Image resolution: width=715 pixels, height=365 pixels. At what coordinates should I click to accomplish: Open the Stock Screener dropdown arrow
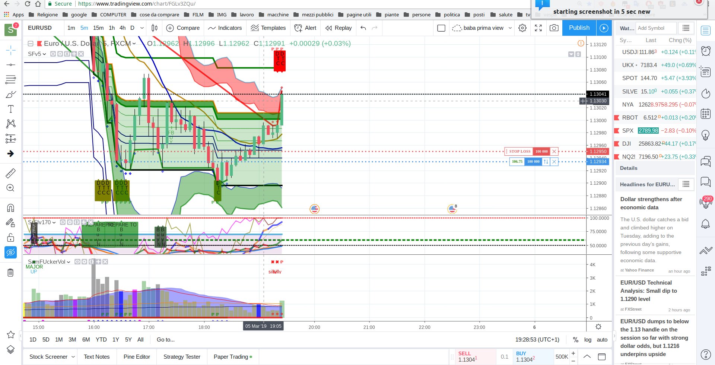coord(73,357)
